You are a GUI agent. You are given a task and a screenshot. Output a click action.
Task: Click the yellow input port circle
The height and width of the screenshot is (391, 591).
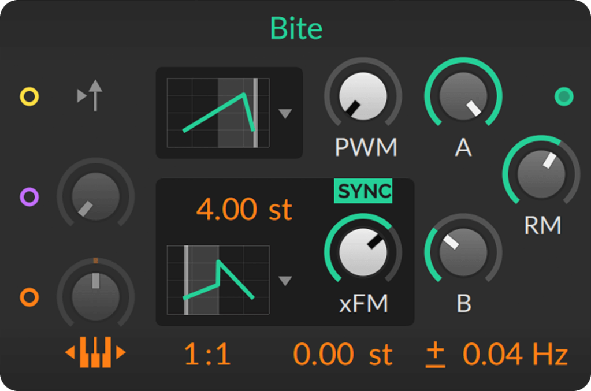coord(29,96)
